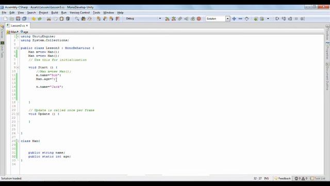Click the Open file toolbar icon

12,19
